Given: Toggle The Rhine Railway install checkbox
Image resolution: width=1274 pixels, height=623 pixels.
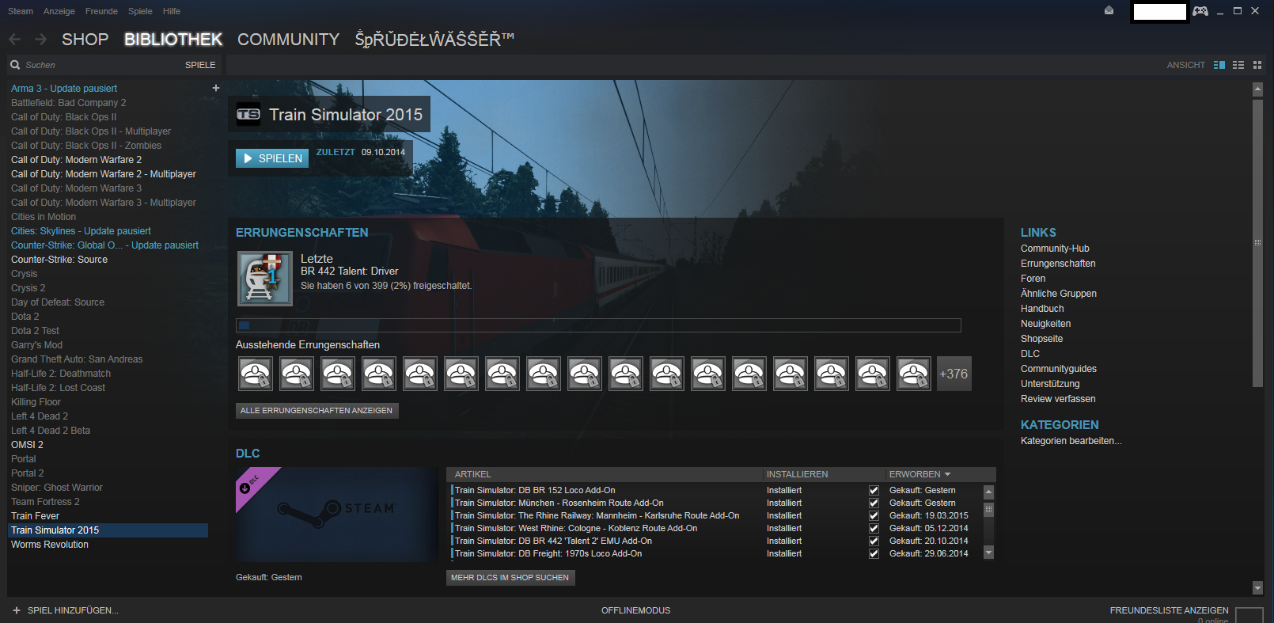Looking at the screenshot, I should pyautogui.click(x=874, y=516).
